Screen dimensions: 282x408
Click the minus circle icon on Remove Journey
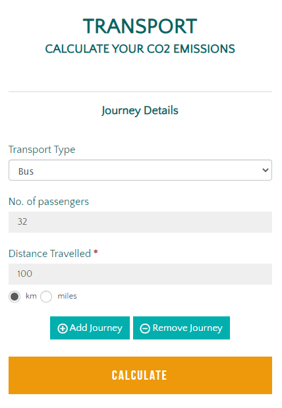(x=145, y=328)
